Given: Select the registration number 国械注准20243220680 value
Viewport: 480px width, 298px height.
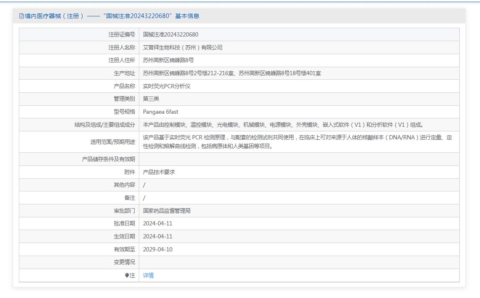Looking at the screenshot, I should pyautogui.click(x=170, y=34).
